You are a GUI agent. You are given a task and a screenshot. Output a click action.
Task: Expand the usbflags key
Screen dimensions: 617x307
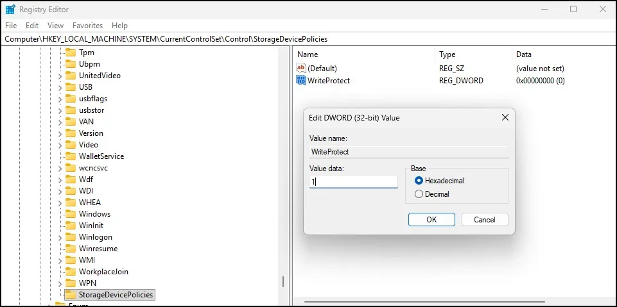[60, 99]
